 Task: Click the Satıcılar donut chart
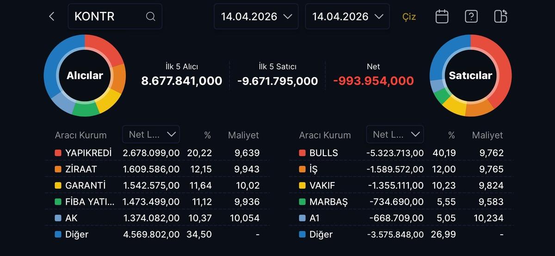pyautogui.click(x=470, y=75)
